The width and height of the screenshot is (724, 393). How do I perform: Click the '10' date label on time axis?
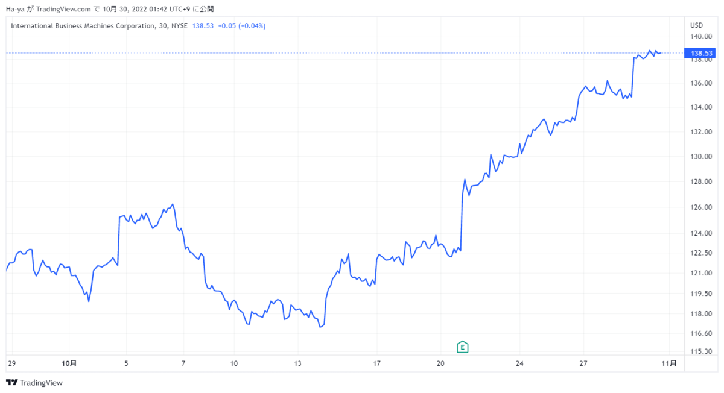click(234, 363)
